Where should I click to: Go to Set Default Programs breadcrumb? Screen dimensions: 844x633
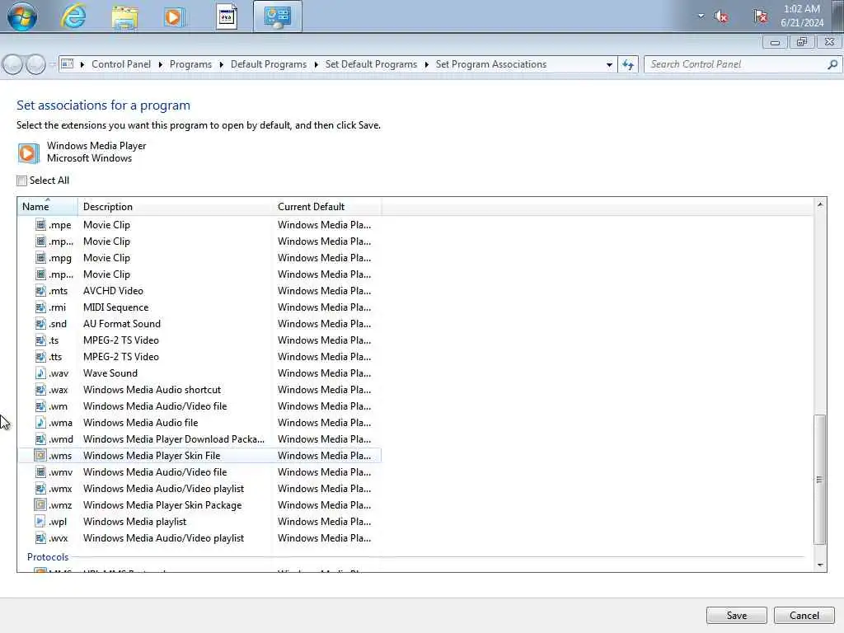[x=371, y=64]
